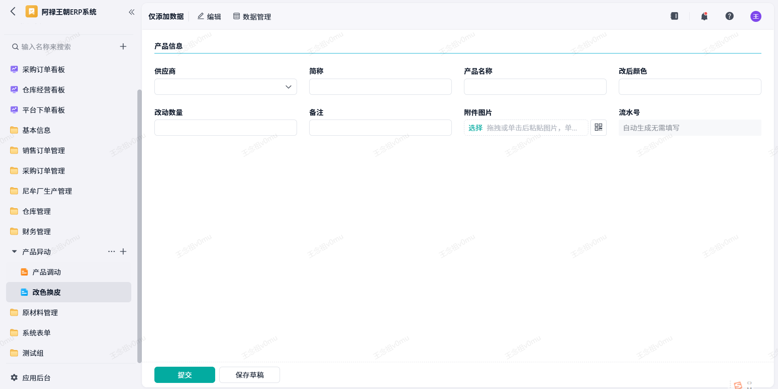Click the QR code scan upload icon
Image resolution: width=778 pixels, height=389 pixels.
tap(598, 128)
